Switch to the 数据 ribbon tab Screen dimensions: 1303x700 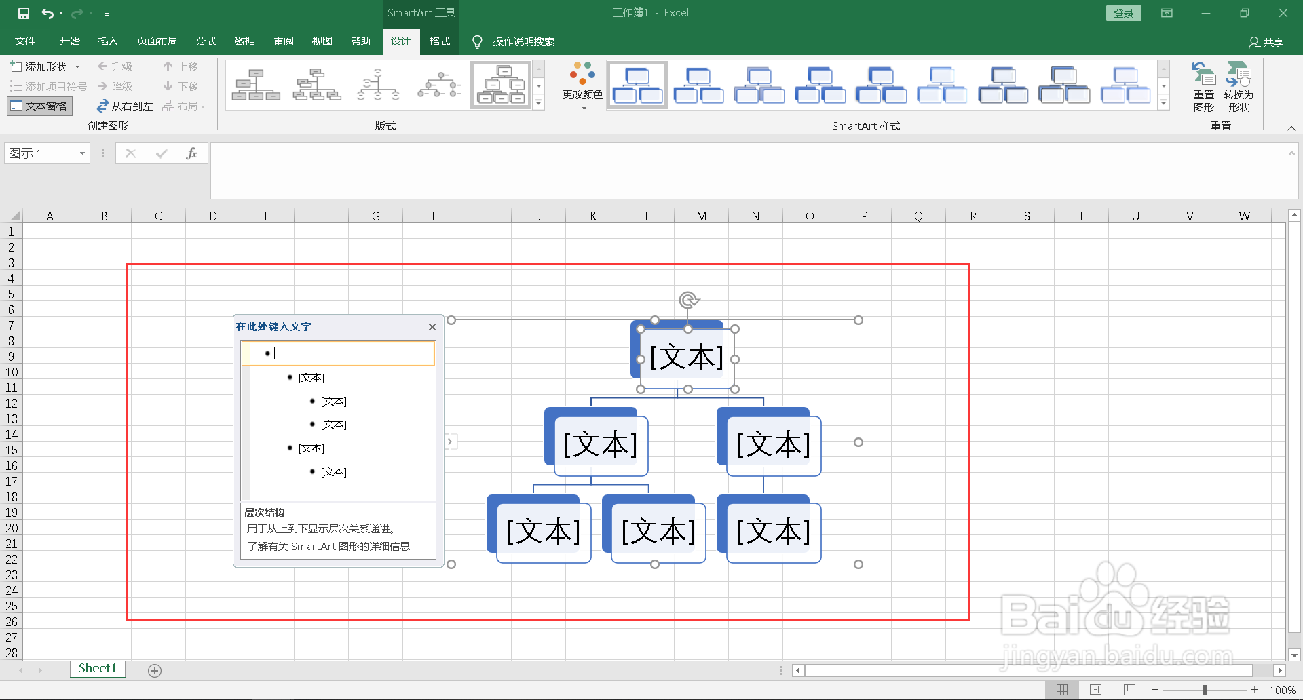(x=245, y=41)
